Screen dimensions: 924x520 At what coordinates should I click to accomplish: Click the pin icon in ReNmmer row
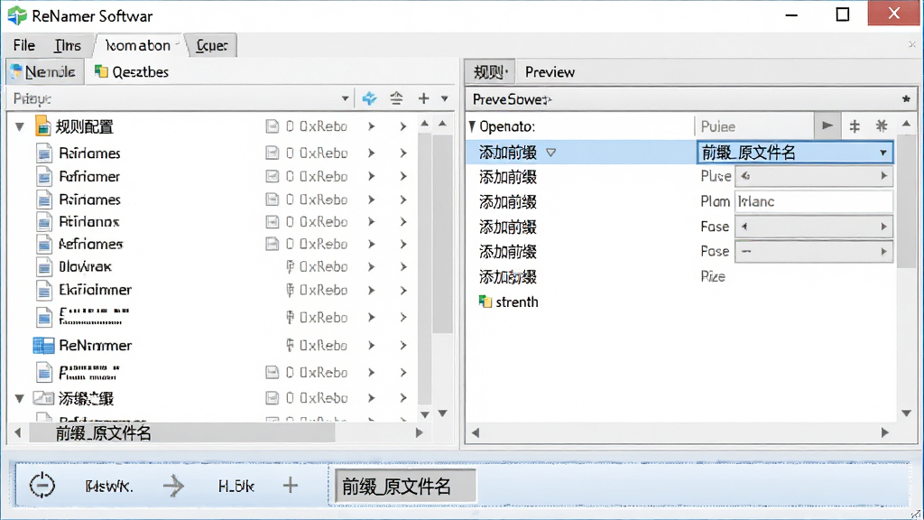(290, 345)
